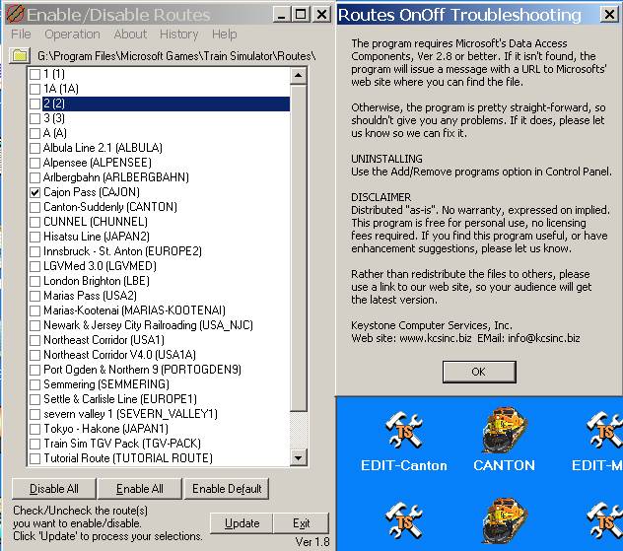Tick the Hisatsu Line (JAPAN2) checkbox
Screen dimensions: 623x551
coord(35,237)
